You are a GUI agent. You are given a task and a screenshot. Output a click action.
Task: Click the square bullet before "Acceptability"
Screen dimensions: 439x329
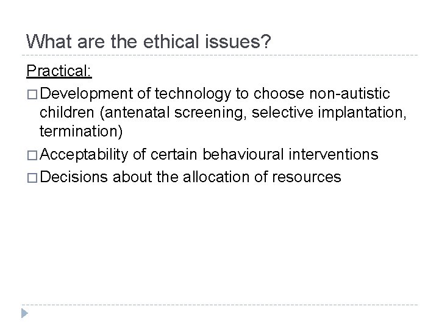[x=33, y=155]
